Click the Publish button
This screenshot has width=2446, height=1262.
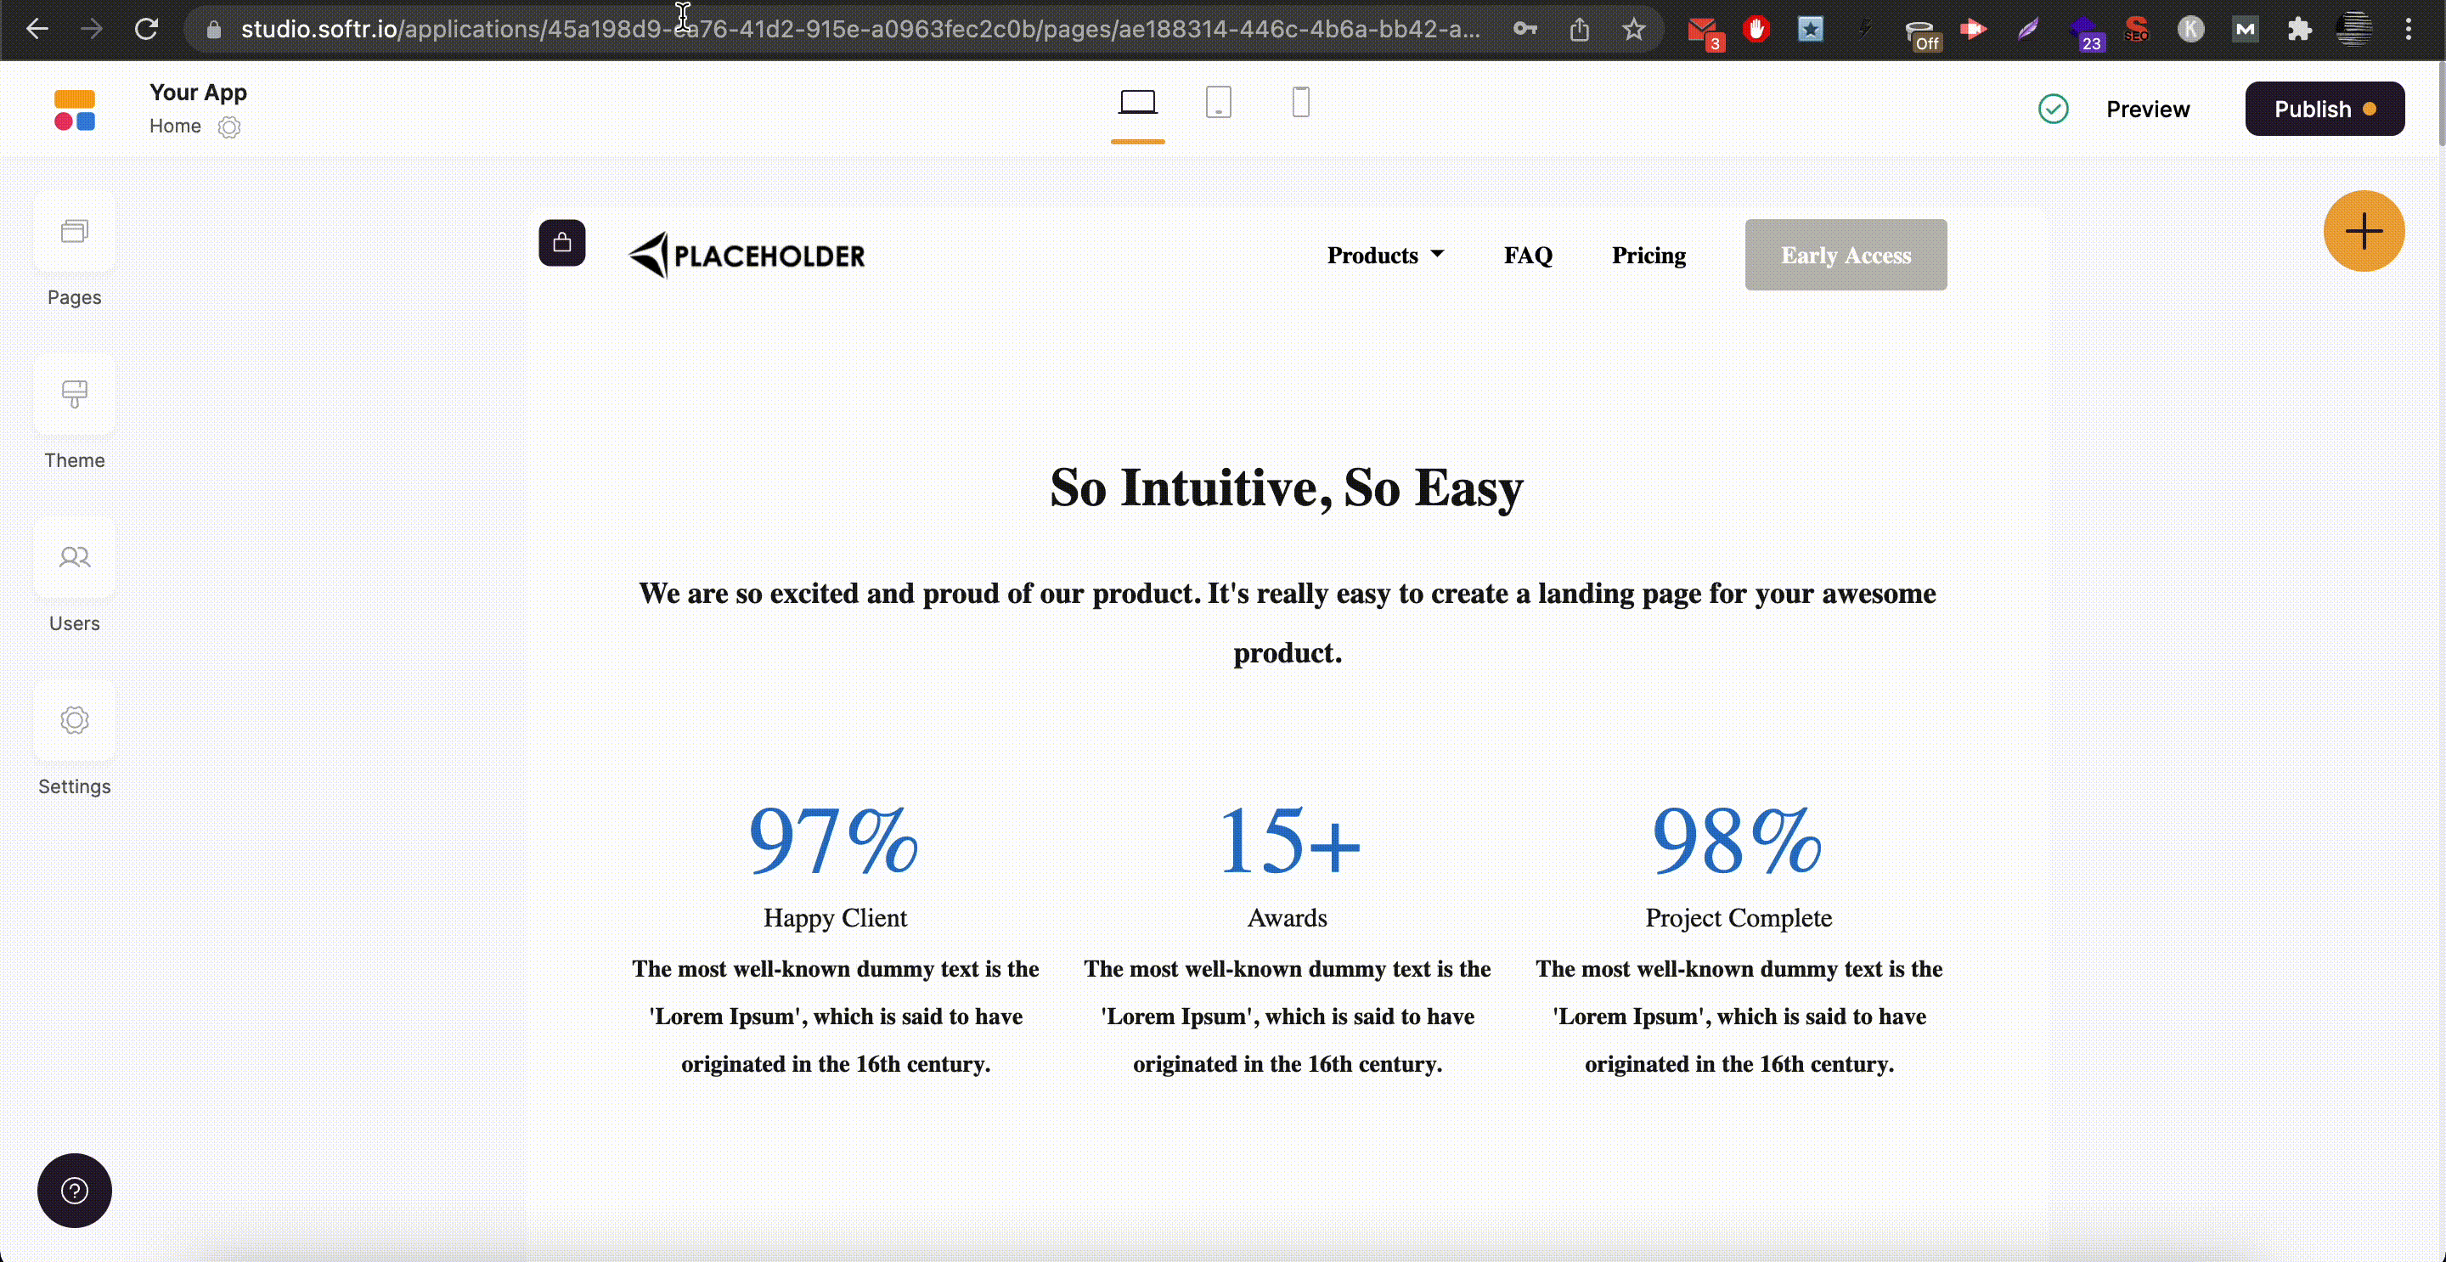pyautogui.click(x=2324, y=110)
